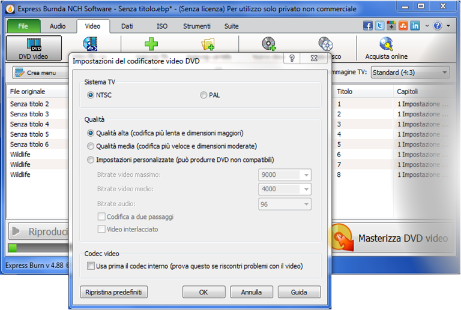This screenshot has width=461, height=310.
Task: Click the OK button
Action: click(x=203, y=292)
